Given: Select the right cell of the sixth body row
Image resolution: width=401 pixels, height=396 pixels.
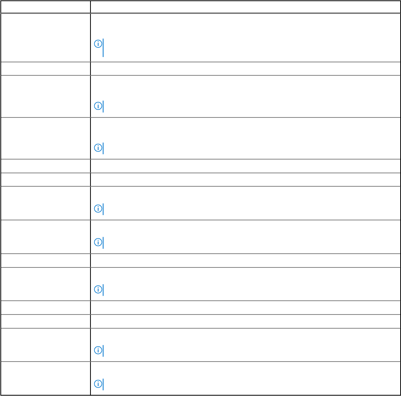Looking at the screenshot, I should tap(245, 179).
